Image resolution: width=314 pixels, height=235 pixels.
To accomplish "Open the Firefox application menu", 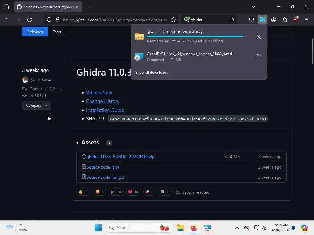I will coord(307,20).
